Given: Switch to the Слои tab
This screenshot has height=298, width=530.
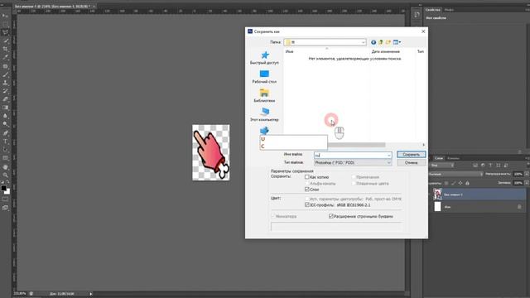Looking at the screenshot, I should 438,158.
